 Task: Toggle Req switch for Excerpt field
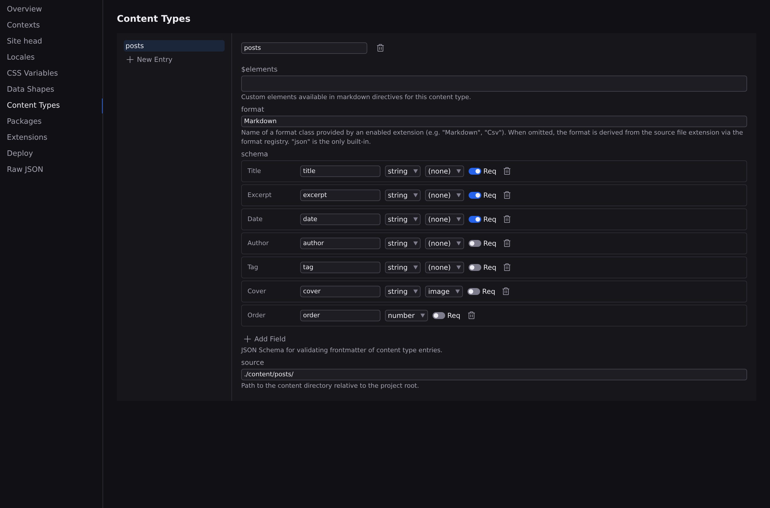pyautogui.click(x=475, y=195)
